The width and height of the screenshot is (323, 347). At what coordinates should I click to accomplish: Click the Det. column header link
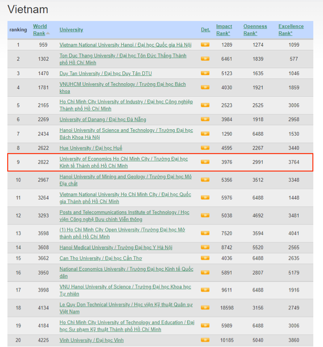(x=205, y=30)
